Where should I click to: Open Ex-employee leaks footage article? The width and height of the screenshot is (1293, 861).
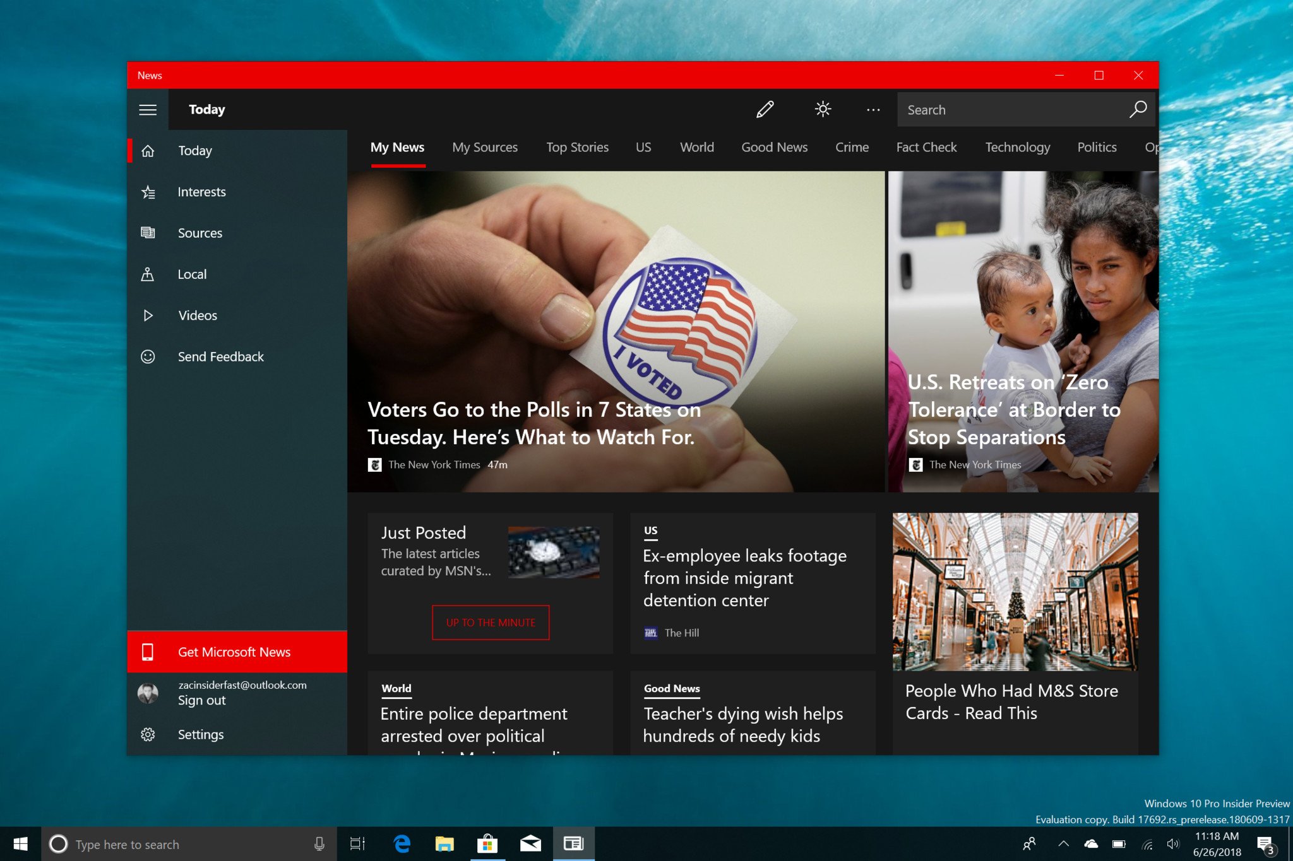coord(744,578)
